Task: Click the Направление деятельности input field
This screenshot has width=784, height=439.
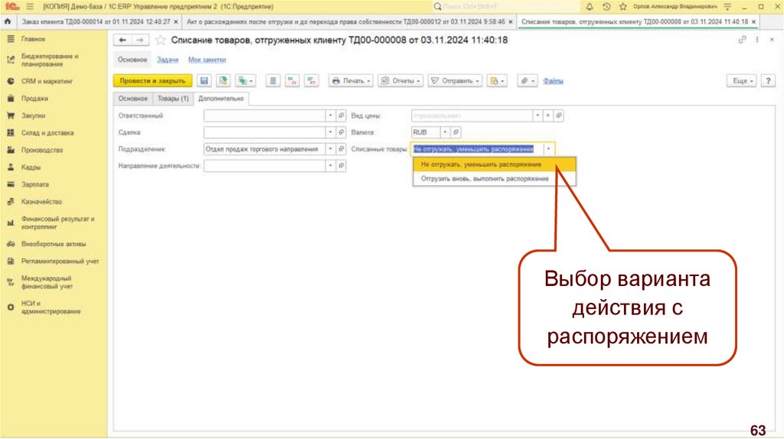Action: [264, 165]
